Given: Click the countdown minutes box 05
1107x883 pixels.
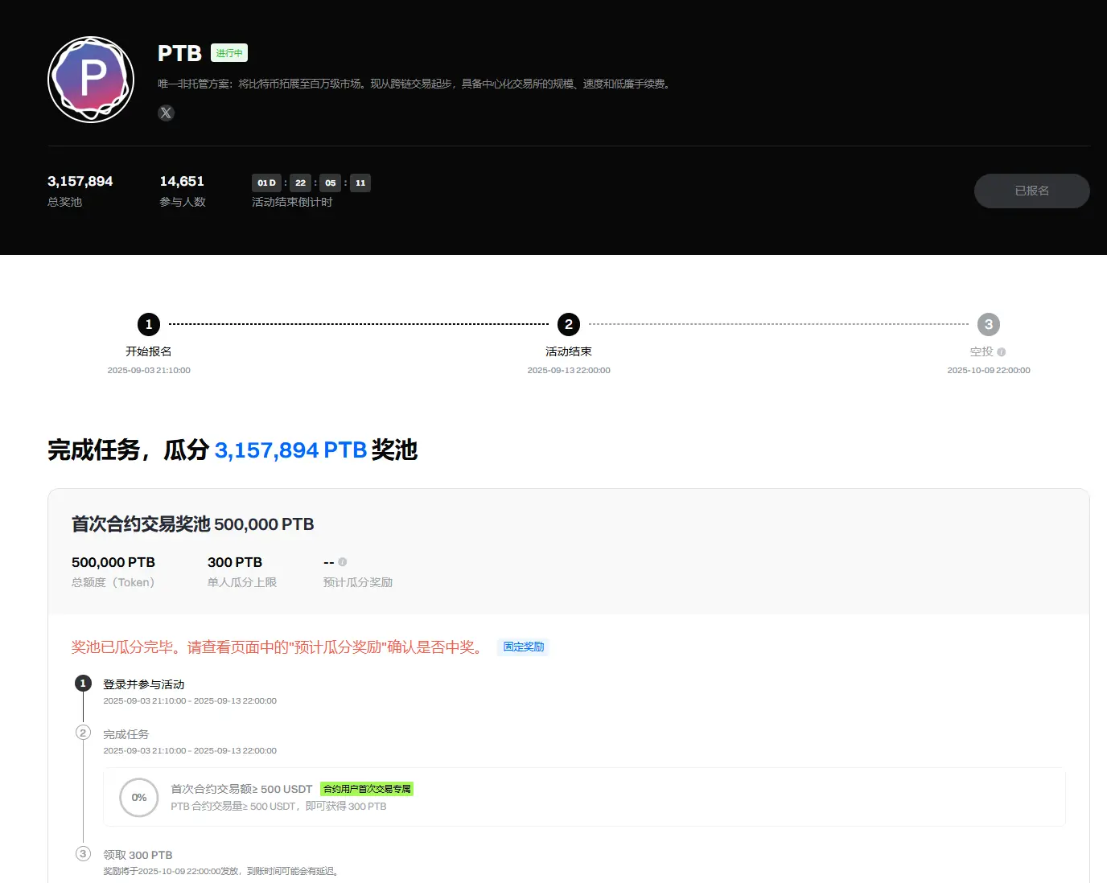Looking at the screenshot, I should click(x=330, y=183).
